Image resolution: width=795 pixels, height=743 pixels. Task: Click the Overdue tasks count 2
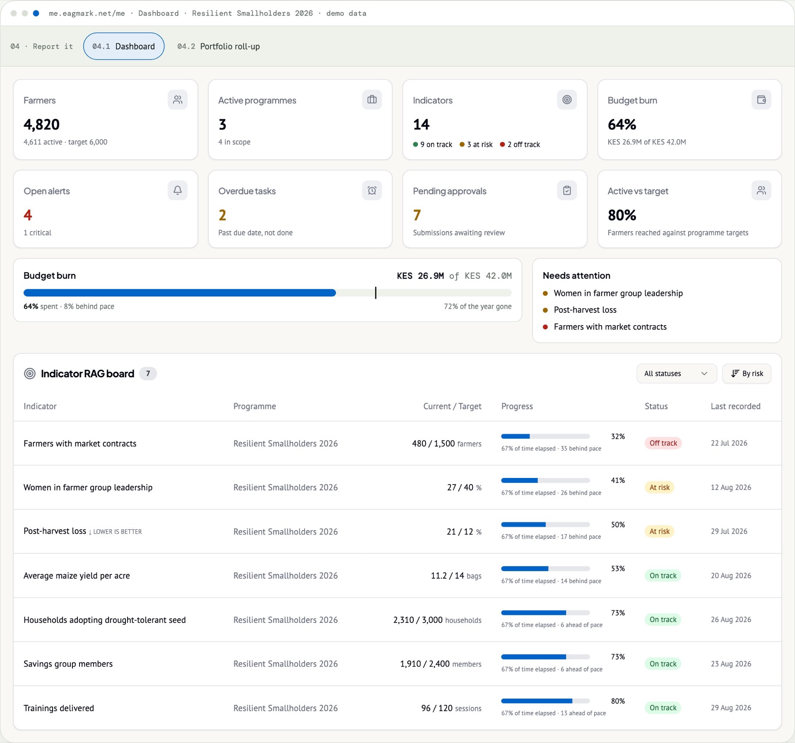point(222,215)
